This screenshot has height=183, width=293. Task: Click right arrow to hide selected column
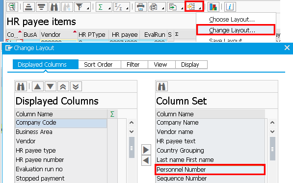pyautogui.click(x=146, y=150)
